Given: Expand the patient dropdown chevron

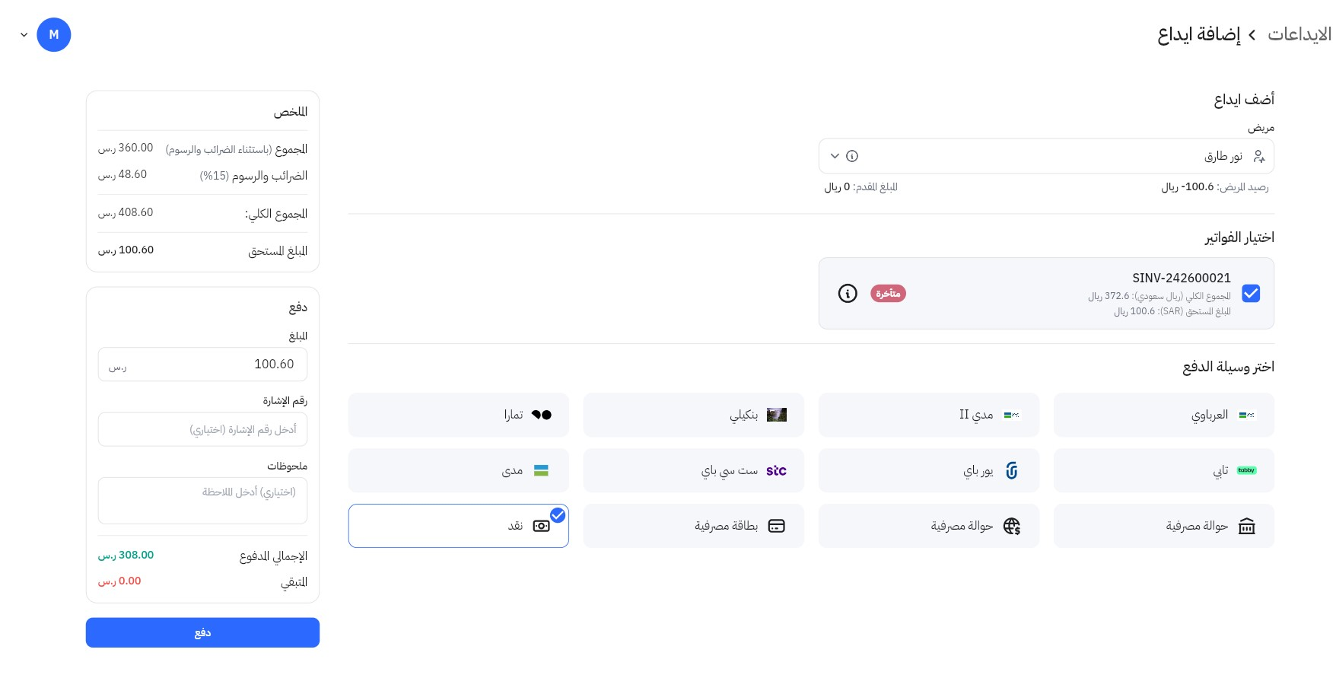Looking at the screenshot, I should [x=835, y=156].
